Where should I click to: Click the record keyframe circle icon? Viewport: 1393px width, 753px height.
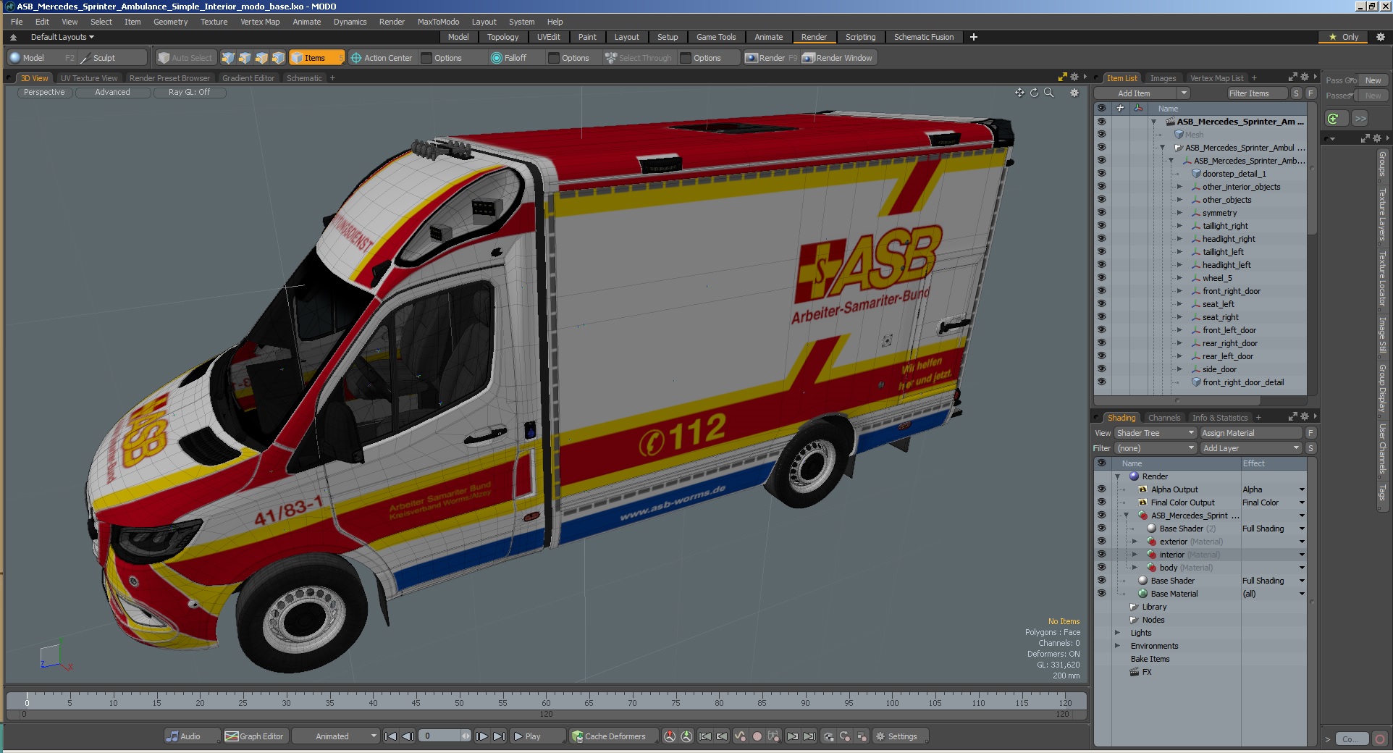click(x=757, y=736)
